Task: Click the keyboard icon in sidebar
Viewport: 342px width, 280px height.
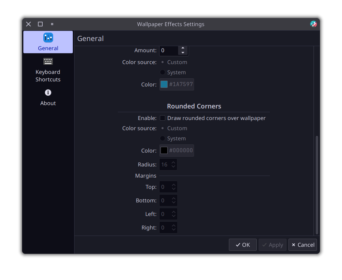Action: point(48,61)
